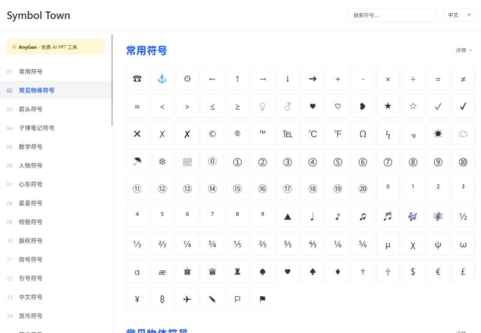Select the solid black flag symbol

click(262, 299)
